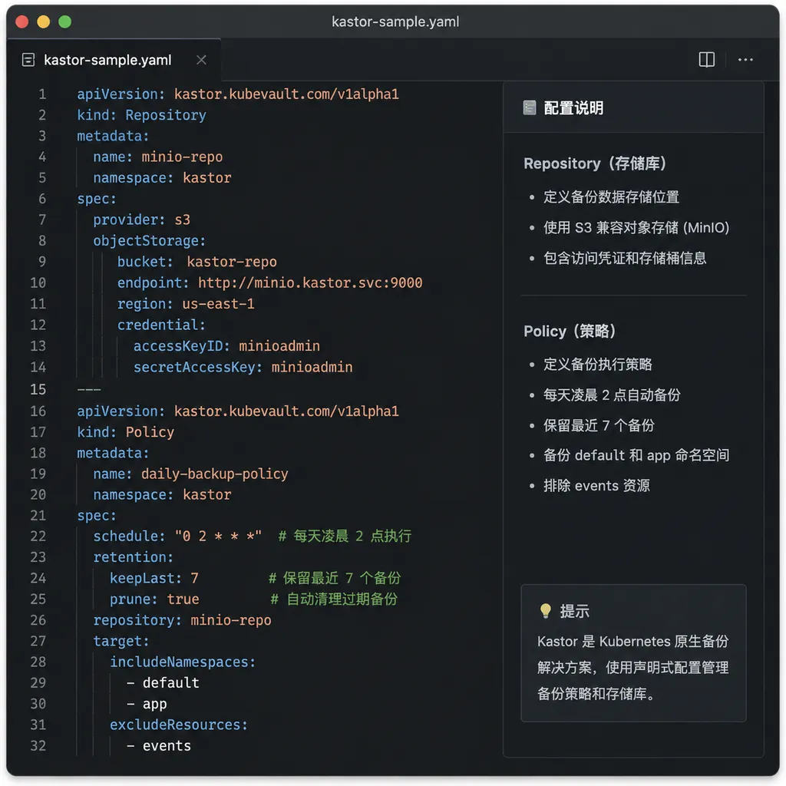Click bullet '保留最近 7 个备份'
The height and width of the screenshot is (786, 786).
(599, 425)
